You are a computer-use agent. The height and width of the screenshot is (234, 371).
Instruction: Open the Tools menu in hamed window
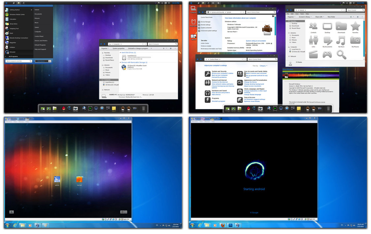click(x=302, y=14)
